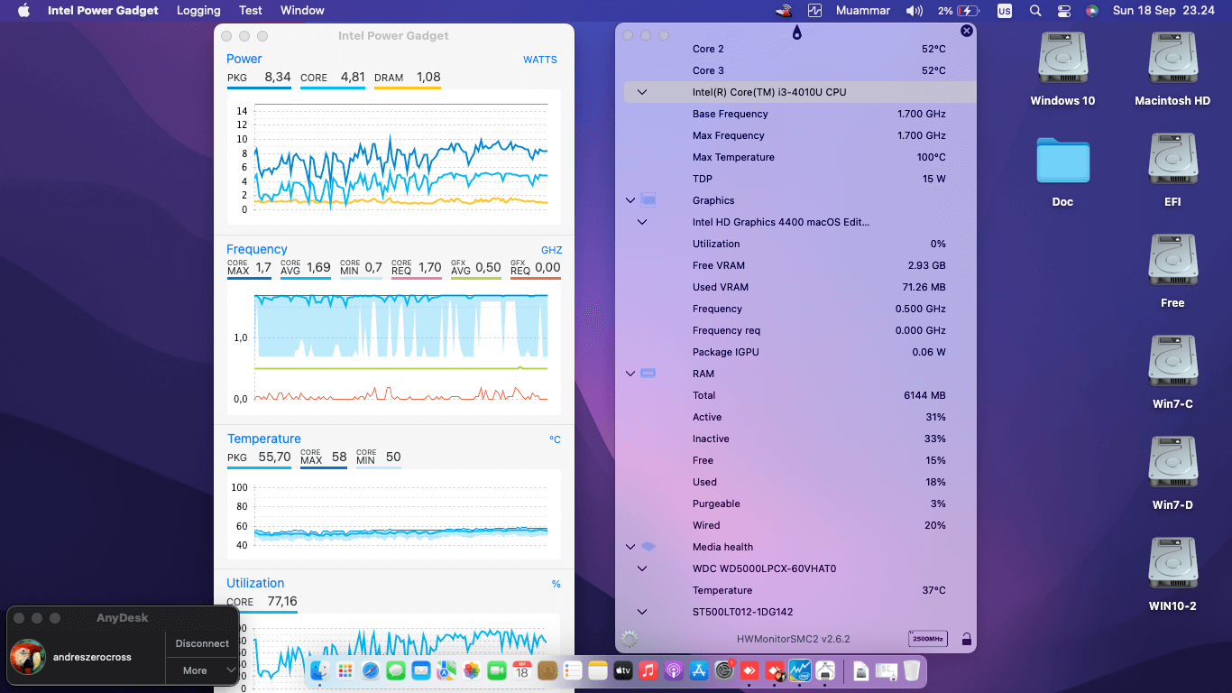The image size is (1232, 693).
Task: Select the TDP 15 W row
Action: point(800,179)
